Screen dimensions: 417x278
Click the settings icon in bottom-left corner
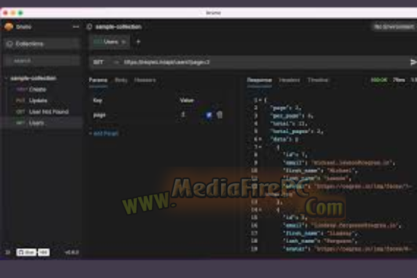(8, 252)
